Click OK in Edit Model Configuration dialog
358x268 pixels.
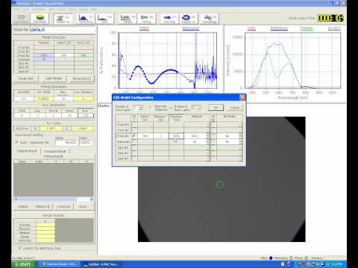[x=216, y=108]
